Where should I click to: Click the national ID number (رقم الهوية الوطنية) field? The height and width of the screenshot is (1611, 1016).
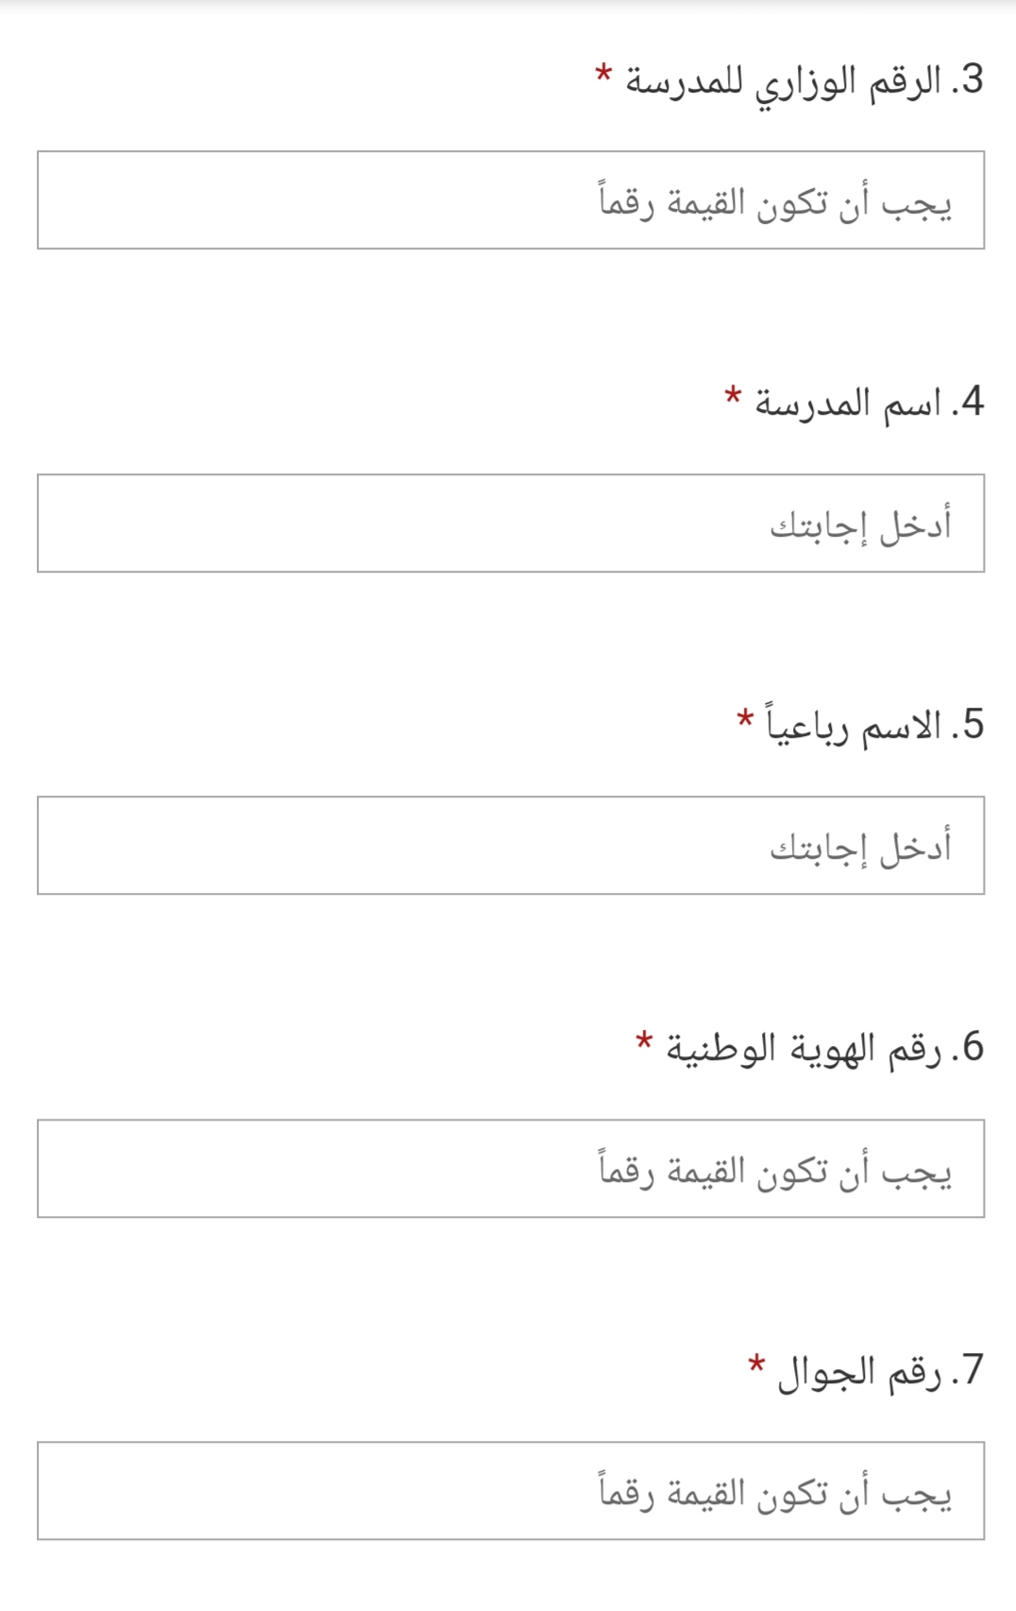511,1169
